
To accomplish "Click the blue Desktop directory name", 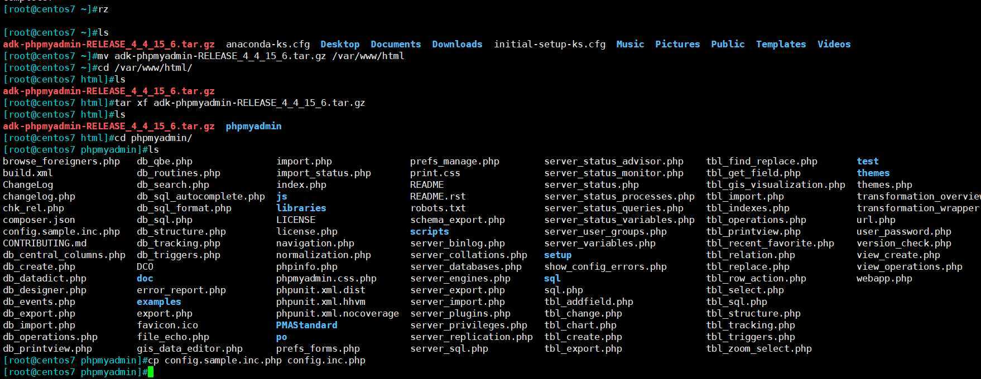I will click(x=340, y=44).
